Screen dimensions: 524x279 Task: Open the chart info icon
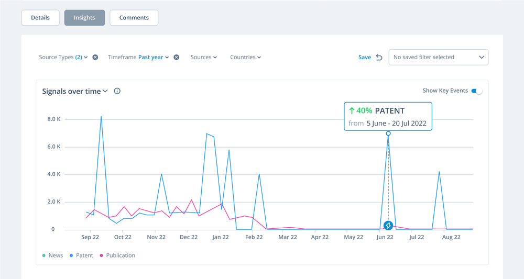117,91
